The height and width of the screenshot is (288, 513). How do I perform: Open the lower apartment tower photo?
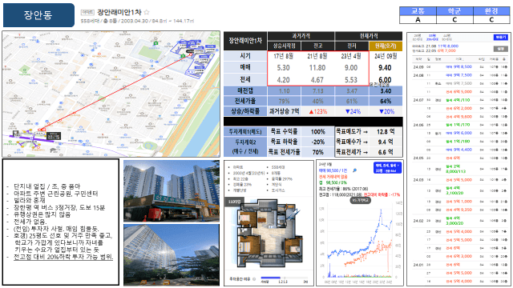[x=172, y=254]
